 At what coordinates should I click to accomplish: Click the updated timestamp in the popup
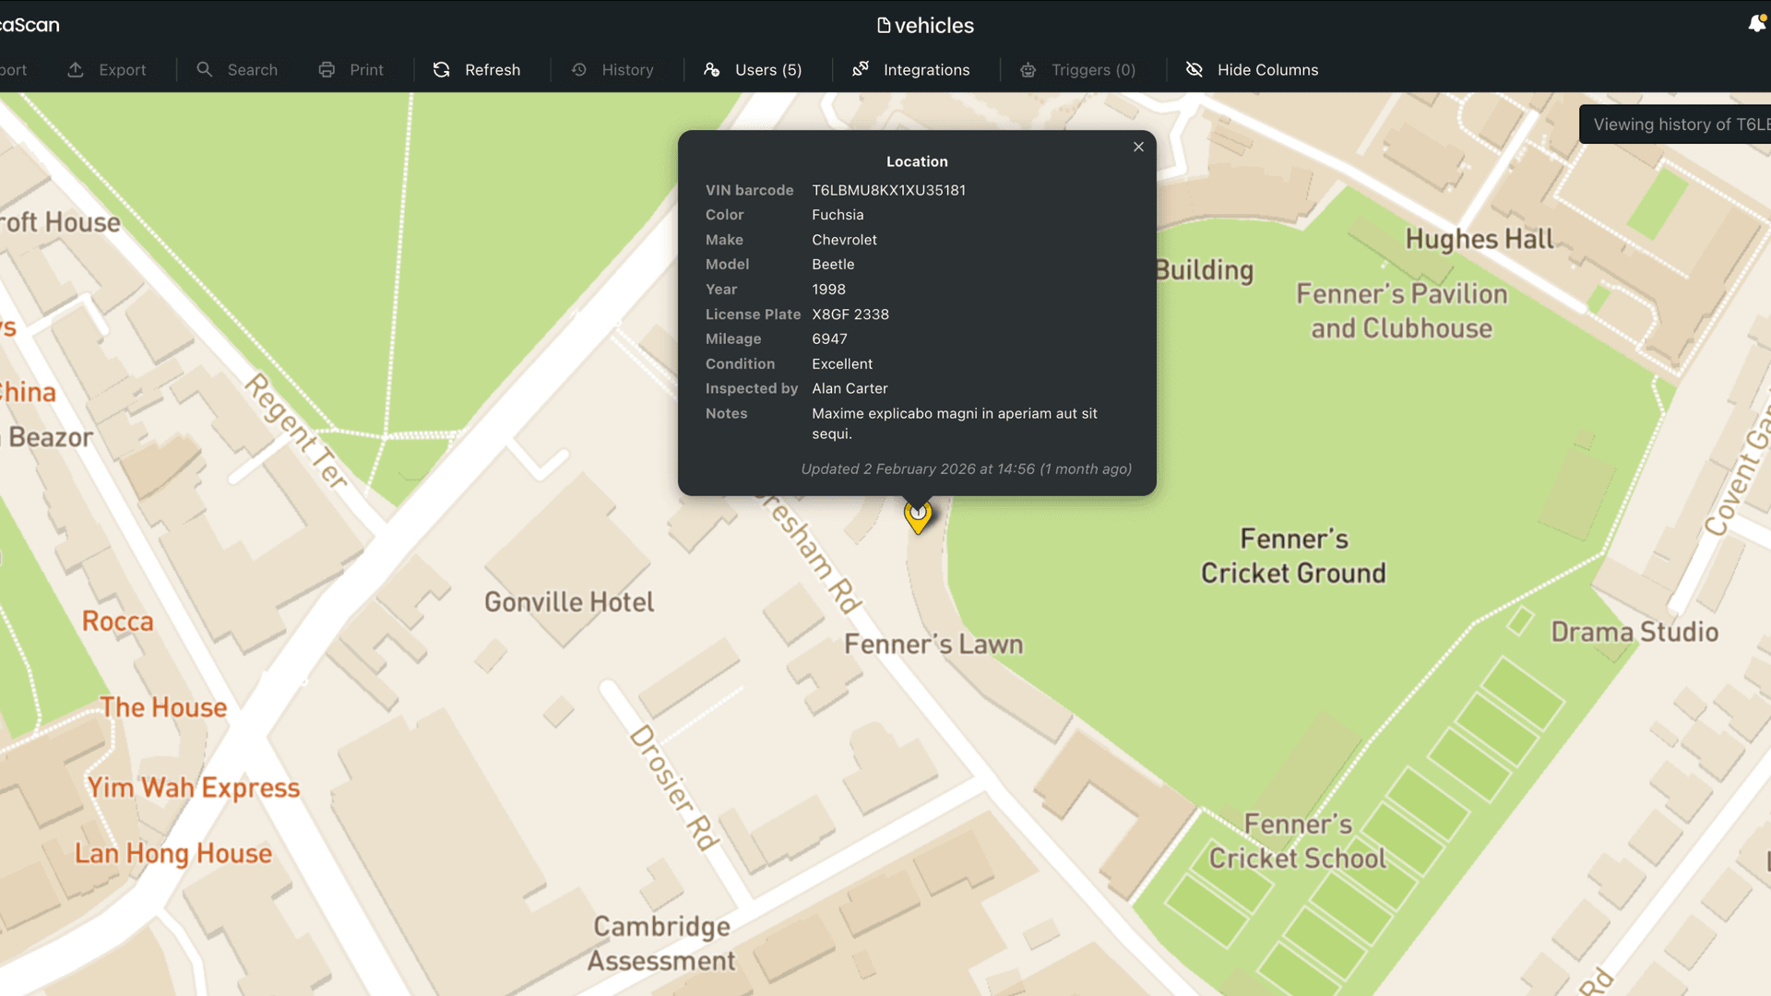pos(966,468)
